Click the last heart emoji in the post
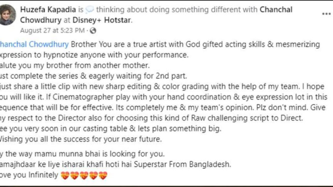The width and height of the screenshot is (333, 187). [103, 176]
